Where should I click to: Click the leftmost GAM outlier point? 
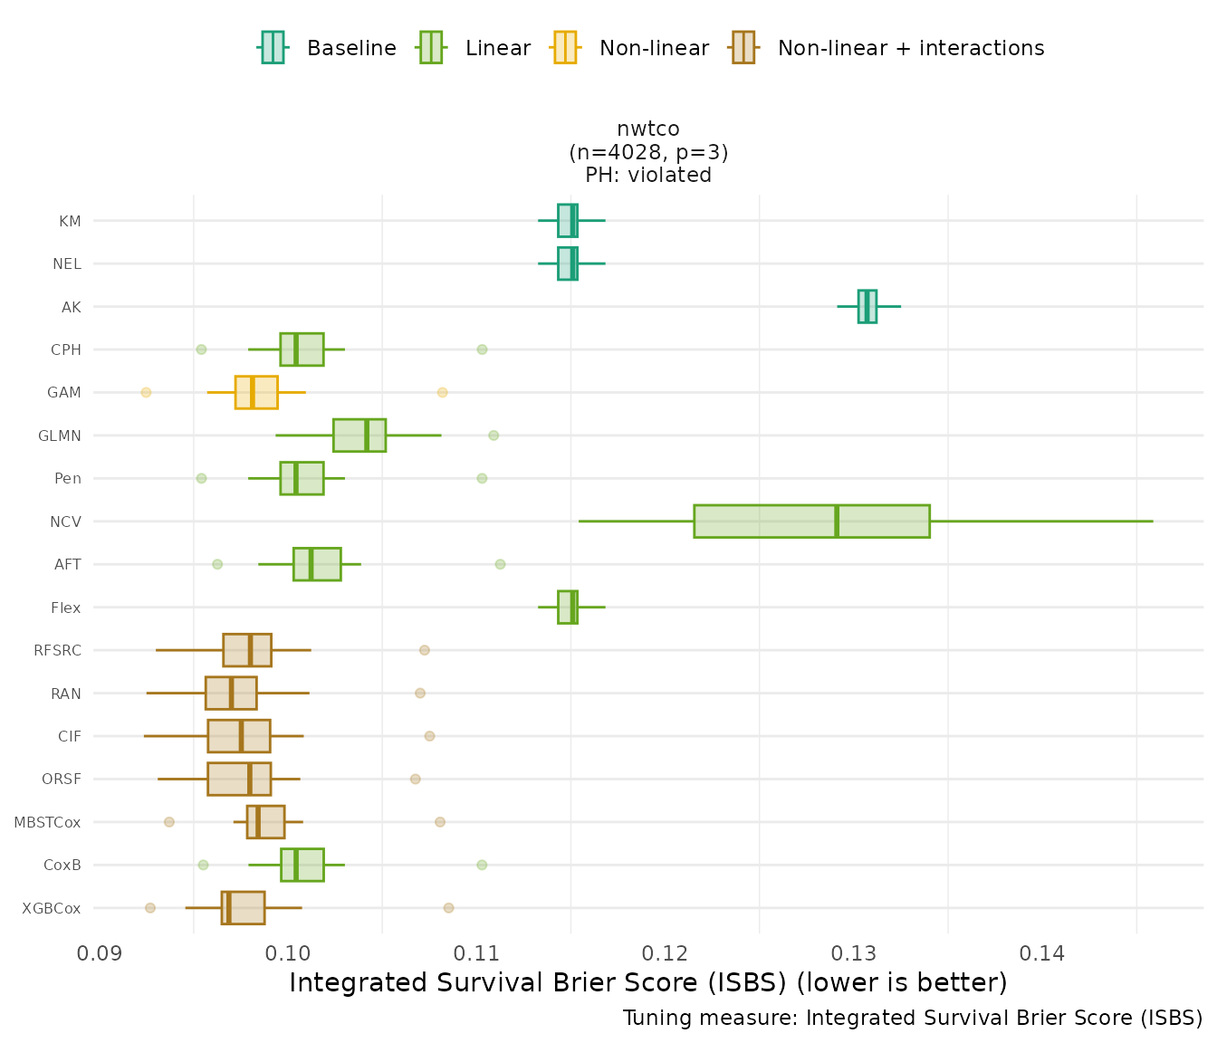click(146, 393)
